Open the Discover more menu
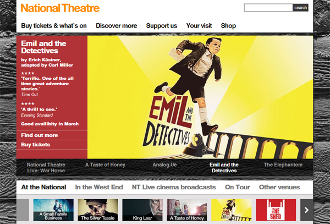The height and width of the screenshot is (224, 330). [117, 26]
